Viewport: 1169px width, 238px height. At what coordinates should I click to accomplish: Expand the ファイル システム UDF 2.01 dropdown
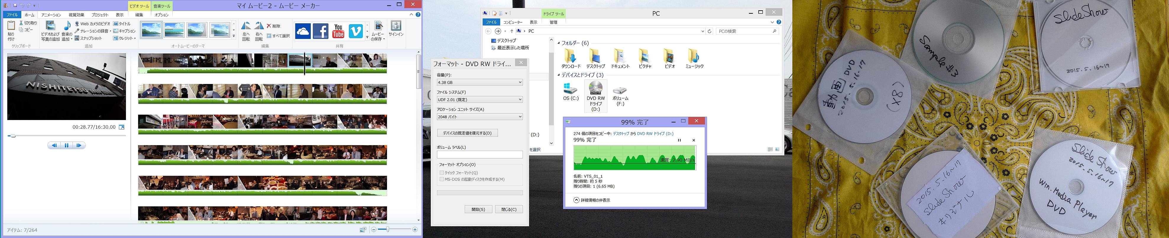pos(479,99)
